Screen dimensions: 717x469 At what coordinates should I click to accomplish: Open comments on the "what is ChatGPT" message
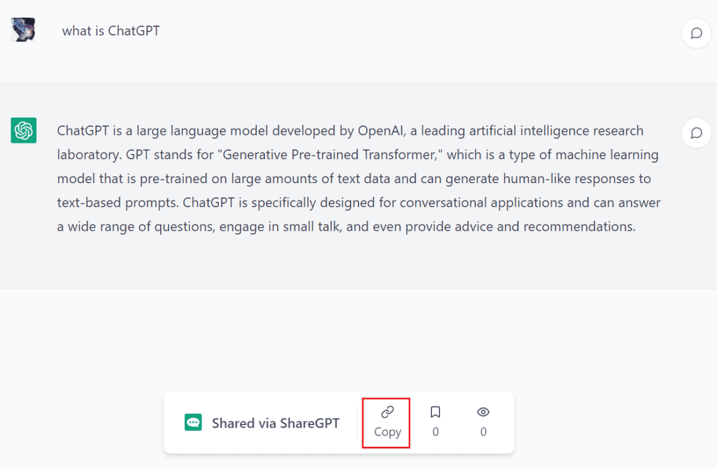696,33
